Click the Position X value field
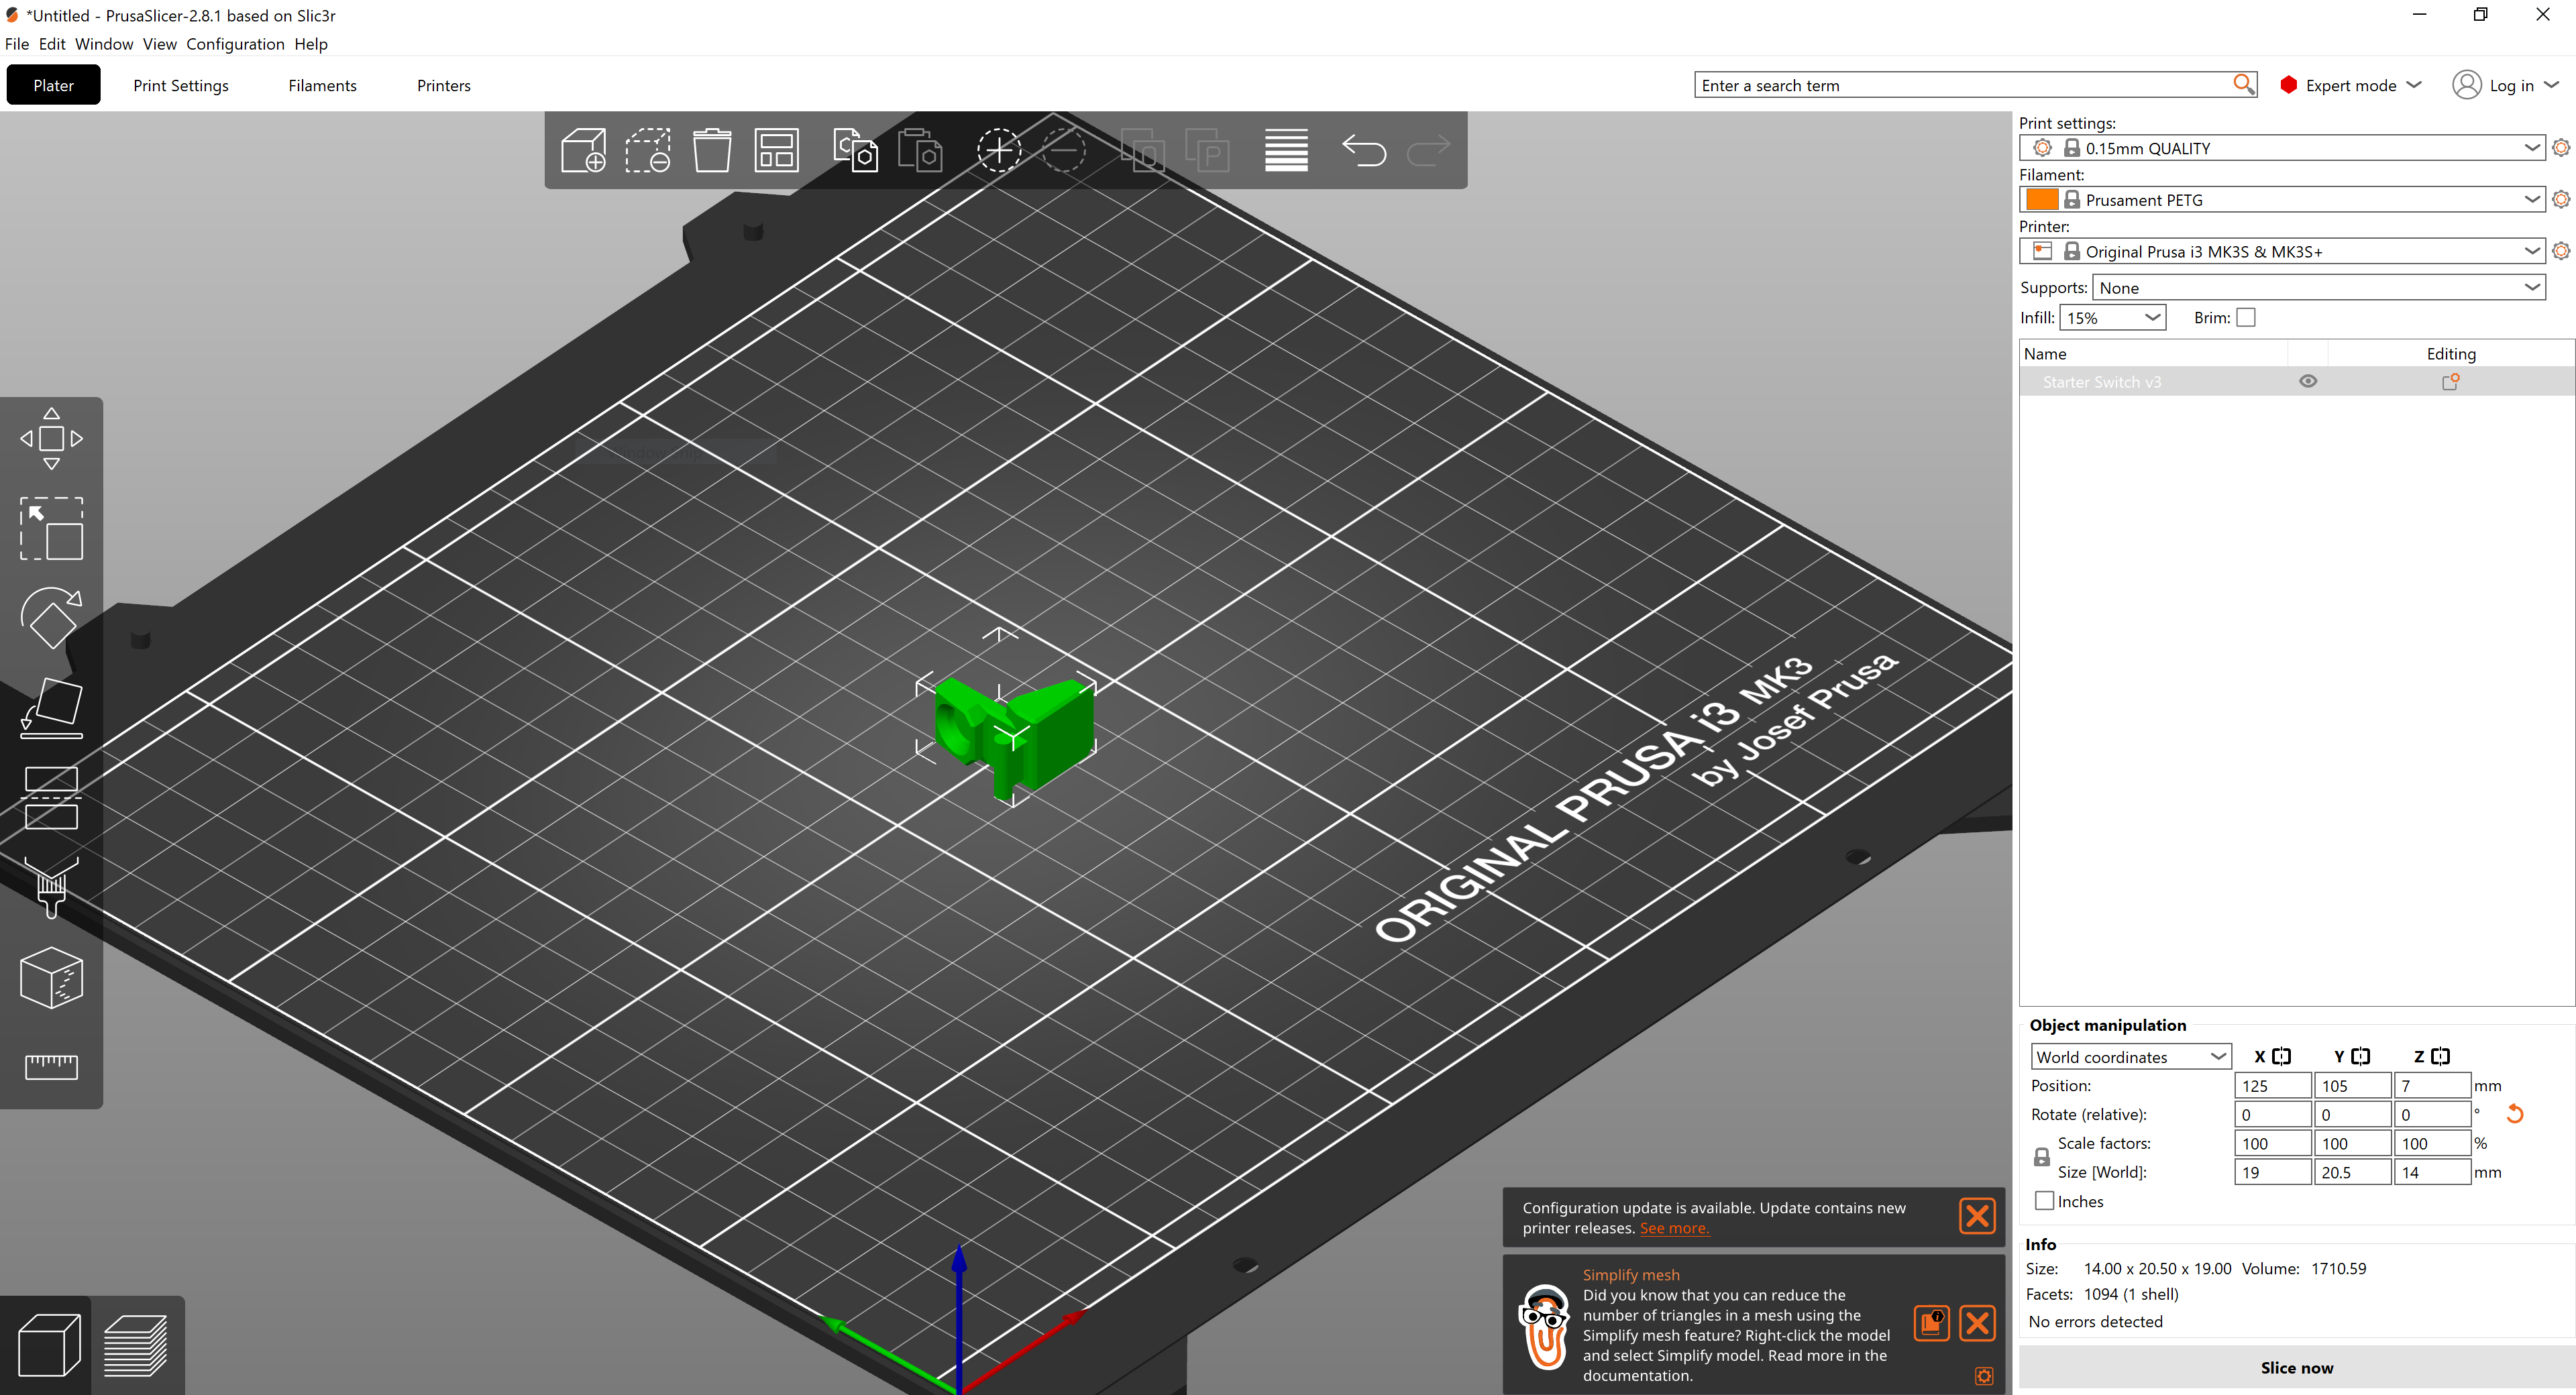 [x=2272, y=1085]
